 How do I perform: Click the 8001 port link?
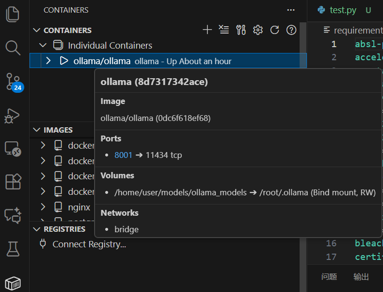point(123,155)
